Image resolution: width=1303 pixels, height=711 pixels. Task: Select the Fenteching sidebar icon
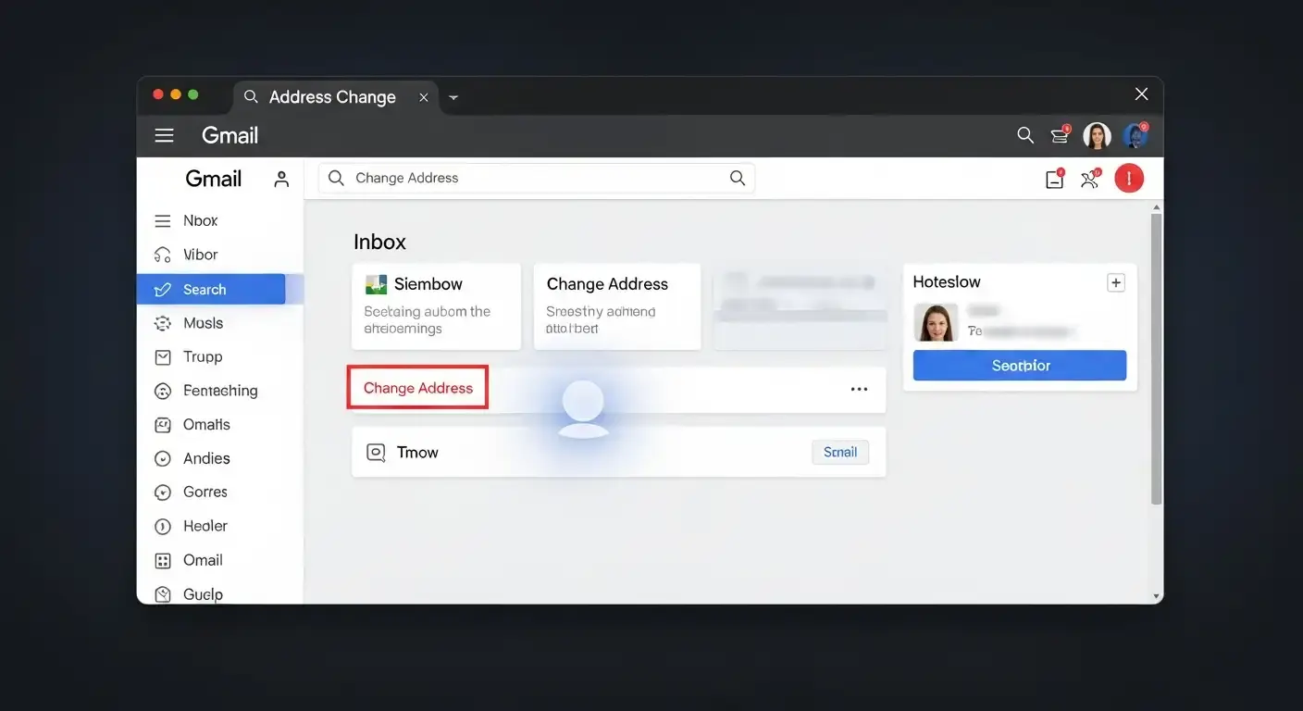[x=163, y=390]
